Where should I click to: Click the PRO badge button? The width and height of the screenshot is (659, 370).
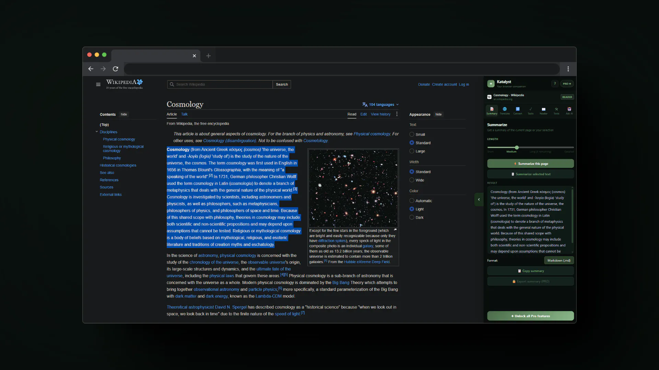[x=567, y=84]
